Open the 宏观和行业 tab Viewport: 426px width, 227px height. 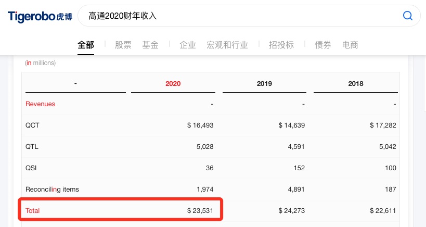point(227,45)
